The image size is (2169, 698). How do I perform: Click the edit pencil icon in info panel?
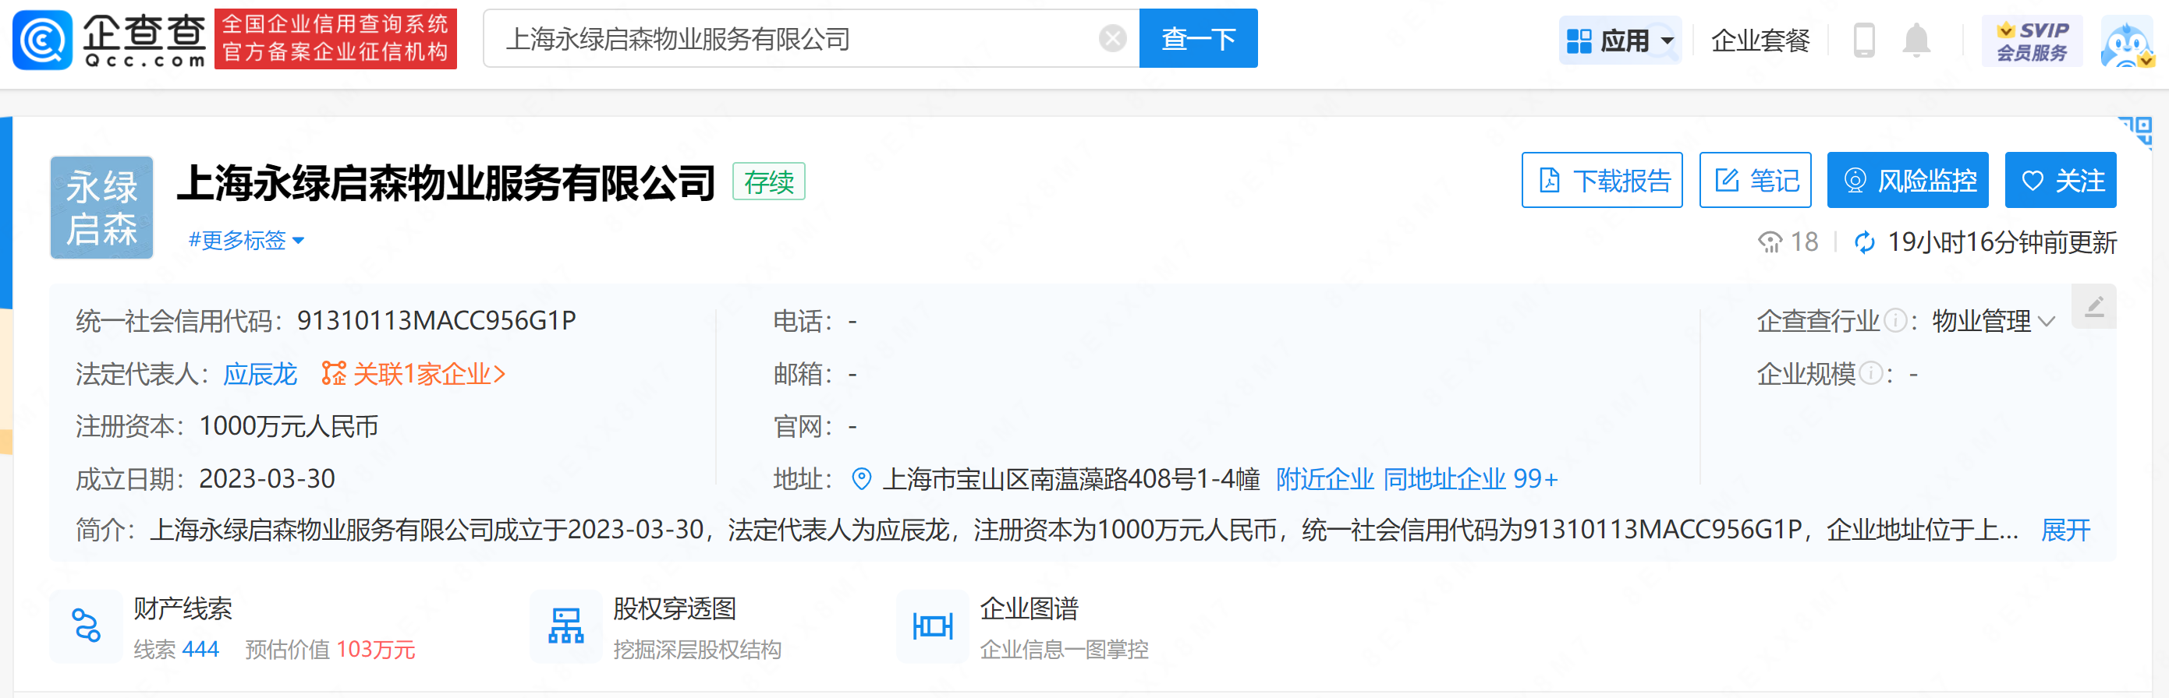click(2094, 306)
